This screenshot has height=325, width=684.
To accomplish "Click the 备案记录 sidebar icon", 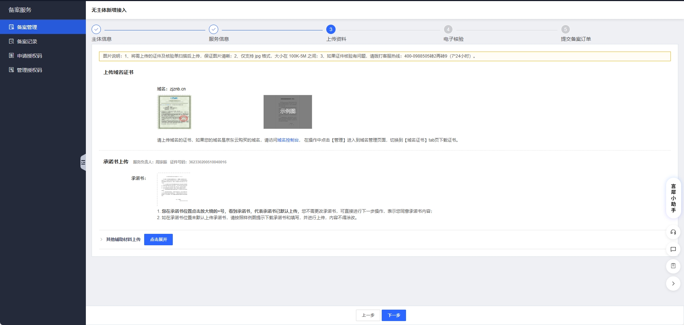I will tap(11, 41).
